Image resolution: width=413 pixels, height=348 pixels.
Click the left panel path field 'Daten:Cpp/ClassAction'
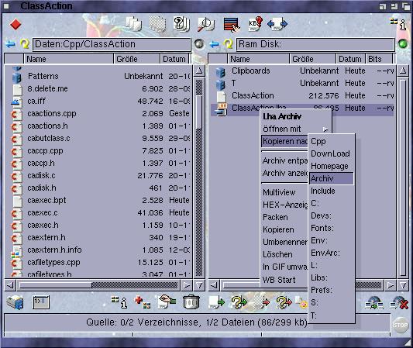tap(112, 44)
